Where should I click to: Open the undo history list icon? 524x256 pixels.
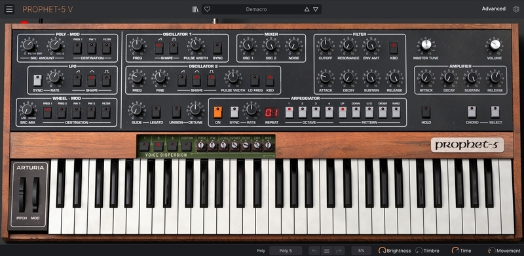tap(327, 251)
